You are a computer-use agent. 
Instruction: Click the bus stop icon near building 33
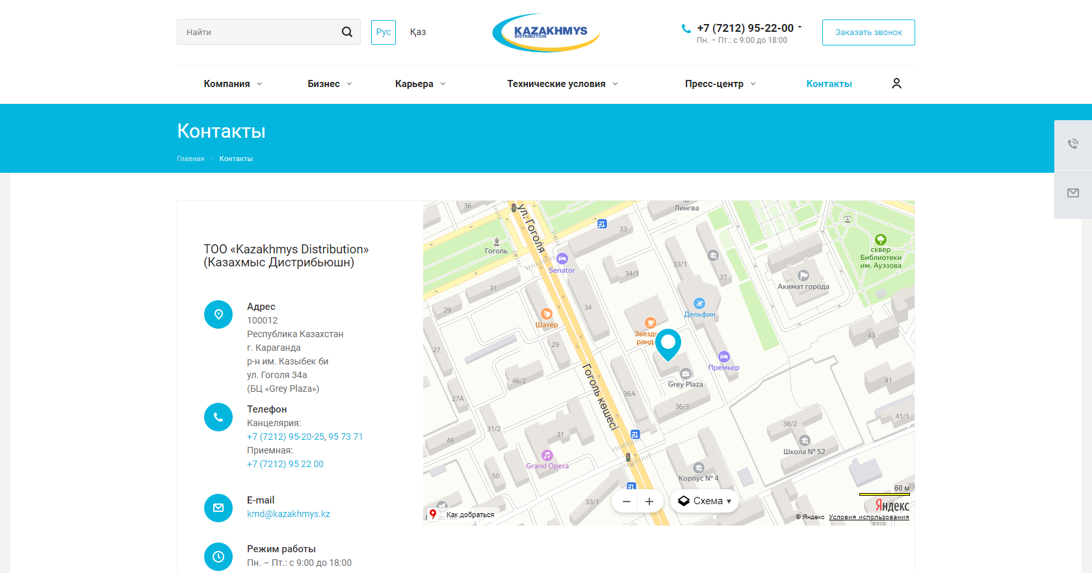tap(602, 224)
